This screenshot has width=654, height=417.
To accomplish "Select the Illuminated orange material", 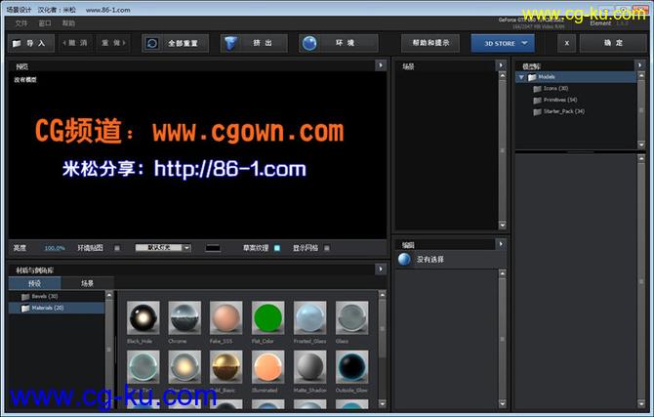I will pos(268,367).
